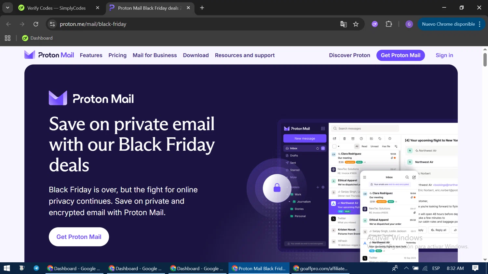Switch to goaffpro.com/affiliate taskbar window
Viewport: 488px width, 274px height.
click(320, 268)
